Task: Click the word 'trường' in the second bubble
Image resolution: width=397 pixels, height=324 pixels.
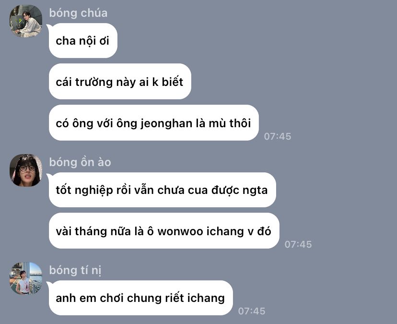Action: pyautogui.click(x=93, y=83)
